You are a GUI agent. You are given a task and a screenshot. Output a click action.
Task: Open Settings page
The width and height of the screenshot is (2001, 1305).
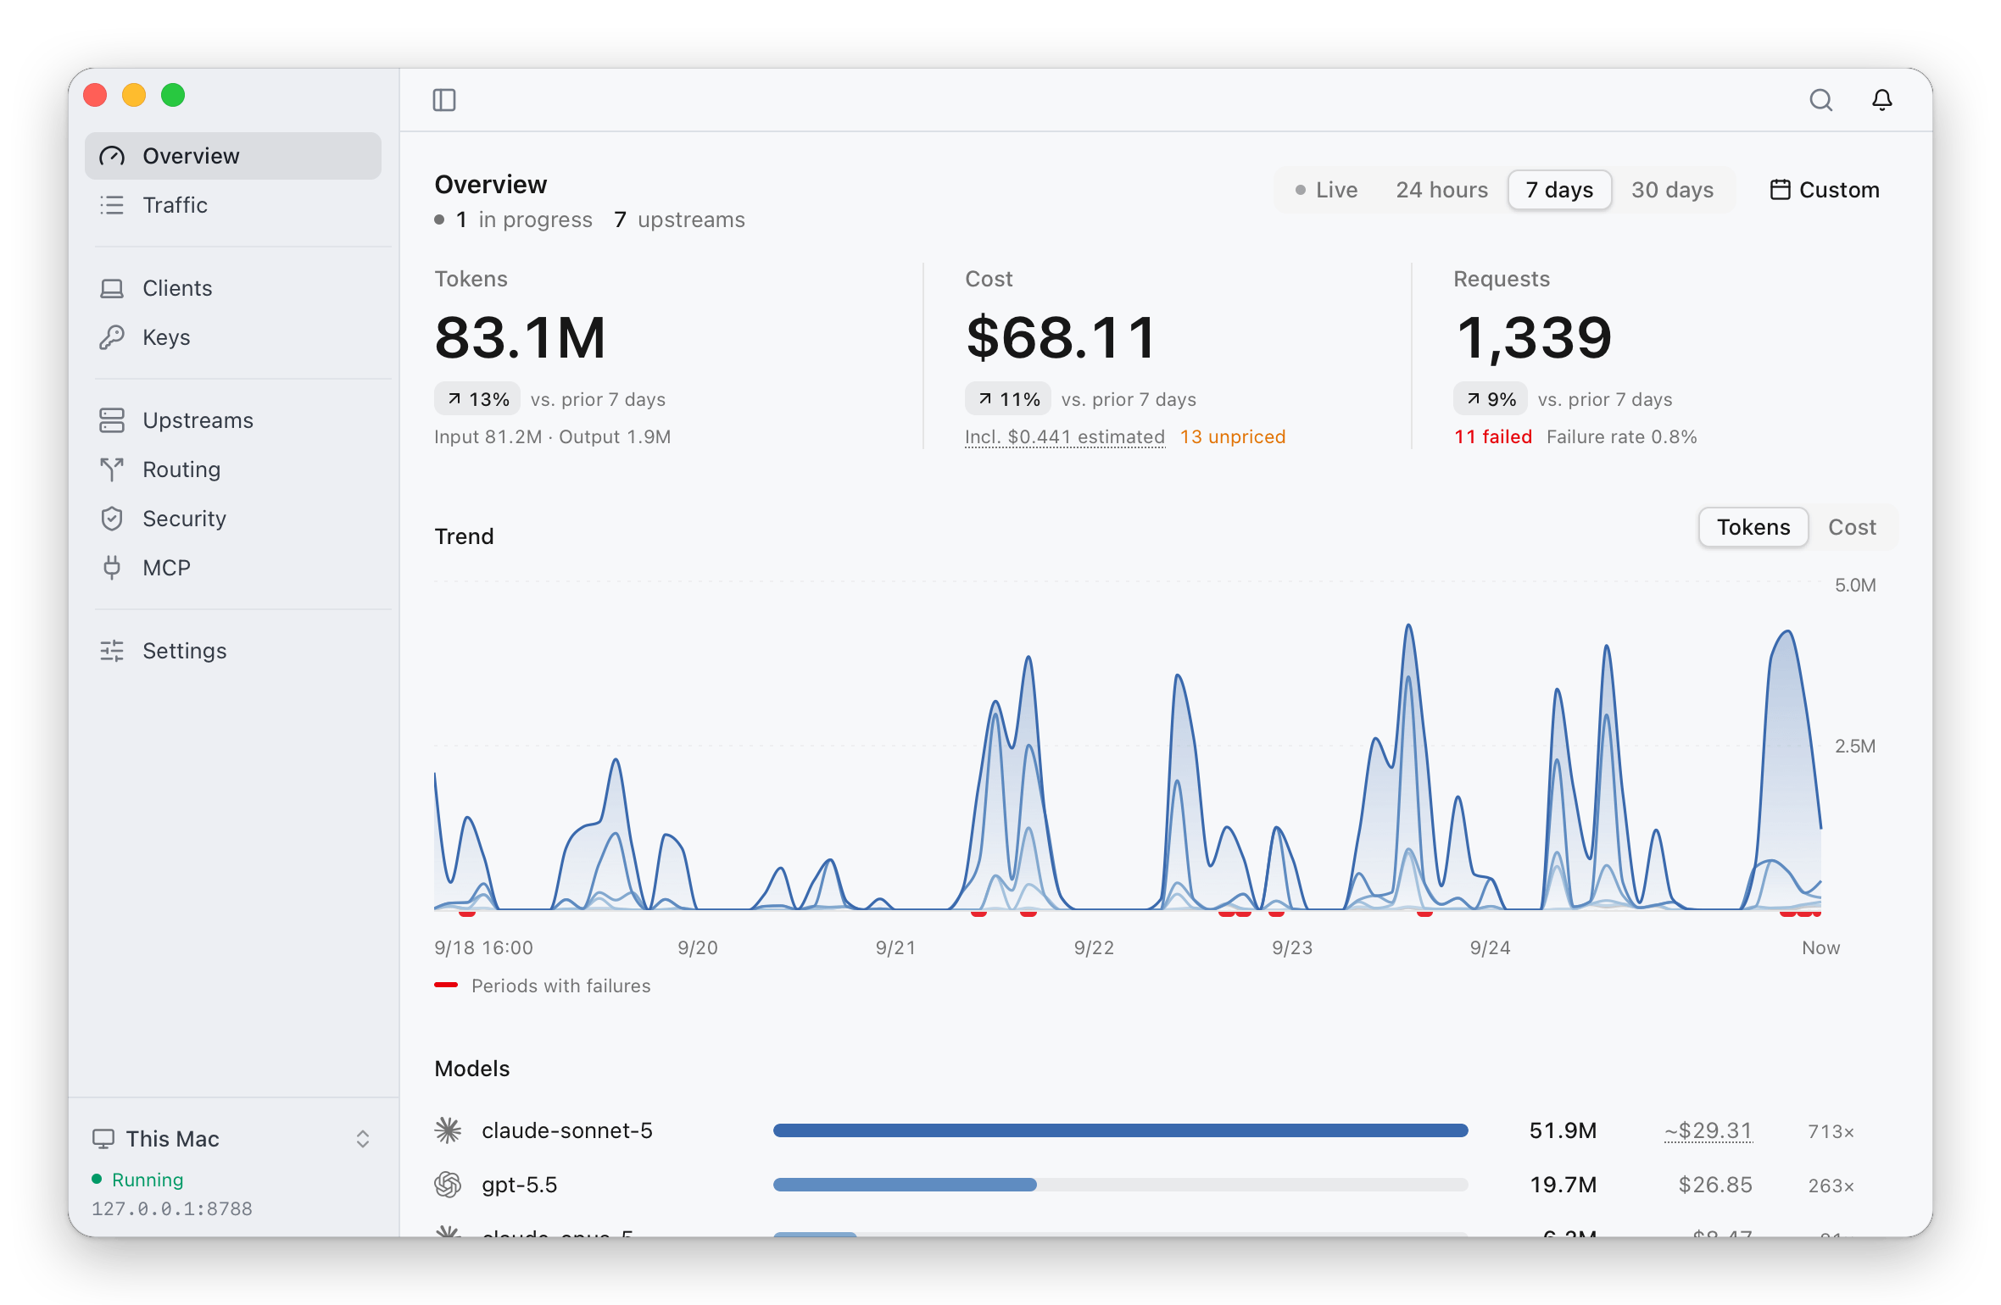pyautogui.click(x=233, y=651)
